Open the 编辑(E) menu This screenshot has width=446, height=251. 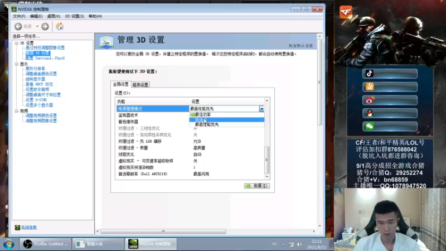coord(36,16)
